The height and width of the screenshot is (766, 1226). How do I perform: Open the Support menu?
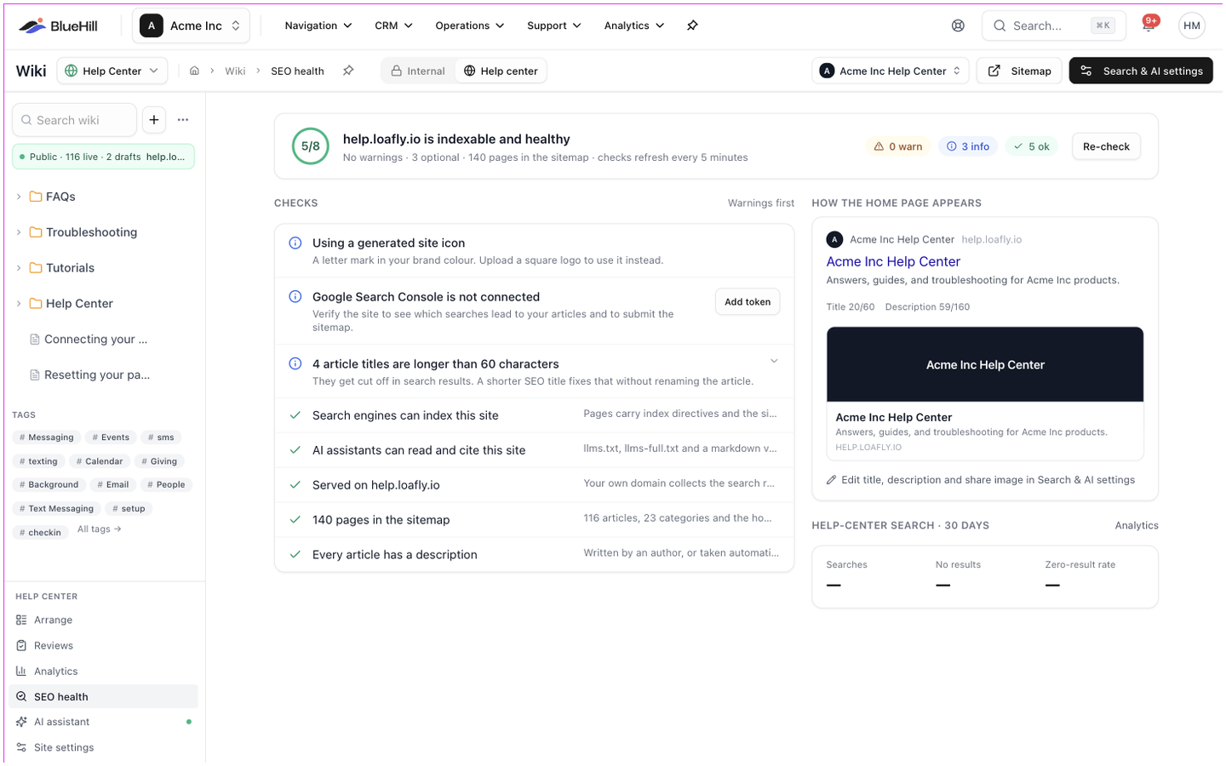coord(554,26)
